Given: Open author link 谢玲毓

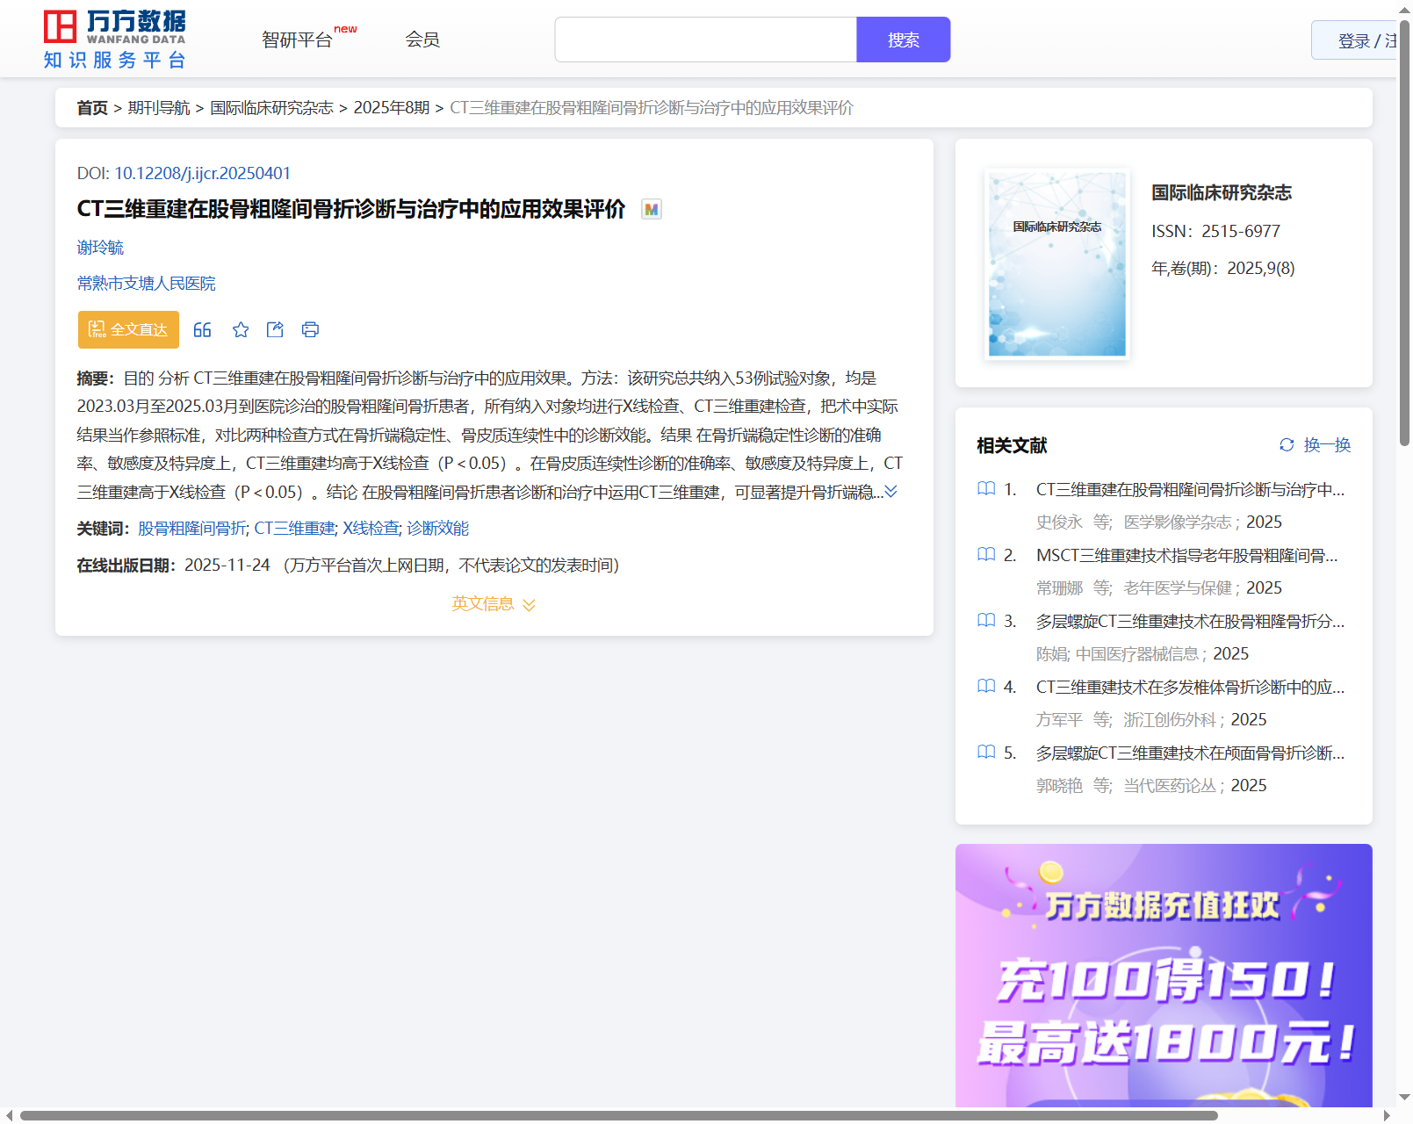Looking at the screenshot, I should click(x=100, y=248).
